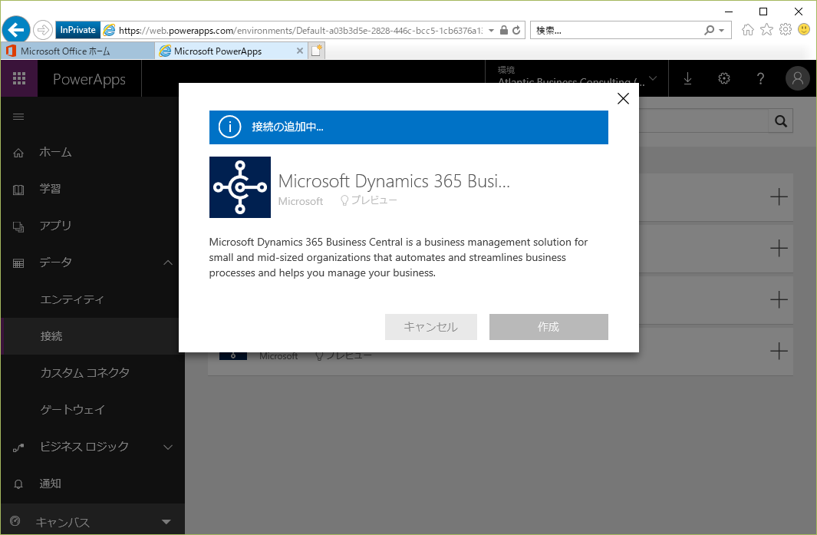Click the 学習 book icon in sidebar
Viewport: 817px width, 535px height.
[x=18, y=190]
